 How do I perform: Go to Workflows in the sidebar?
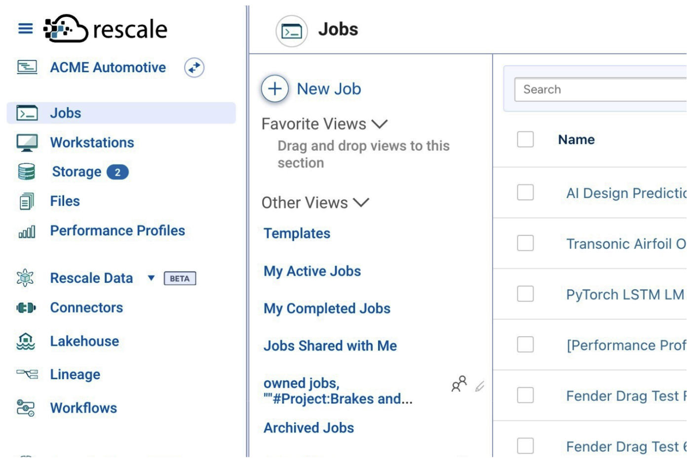coord(83,408)
